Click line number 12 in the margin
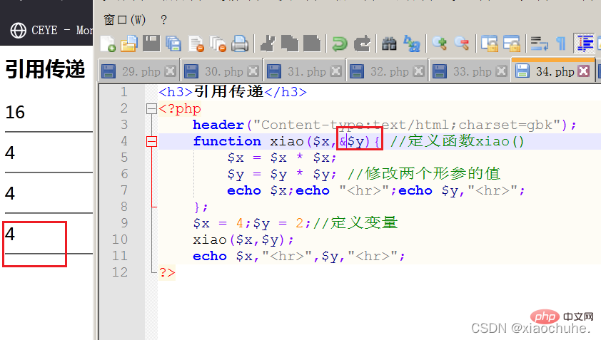 [x=120, y=272]
